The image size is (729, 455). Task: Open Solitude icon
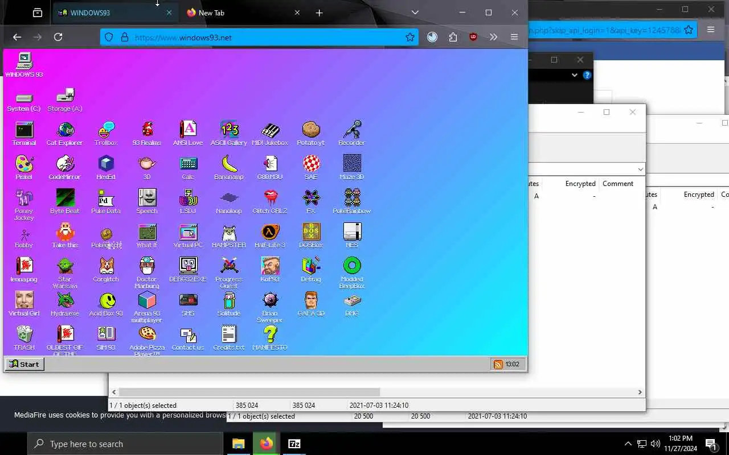tap(229, 304)
